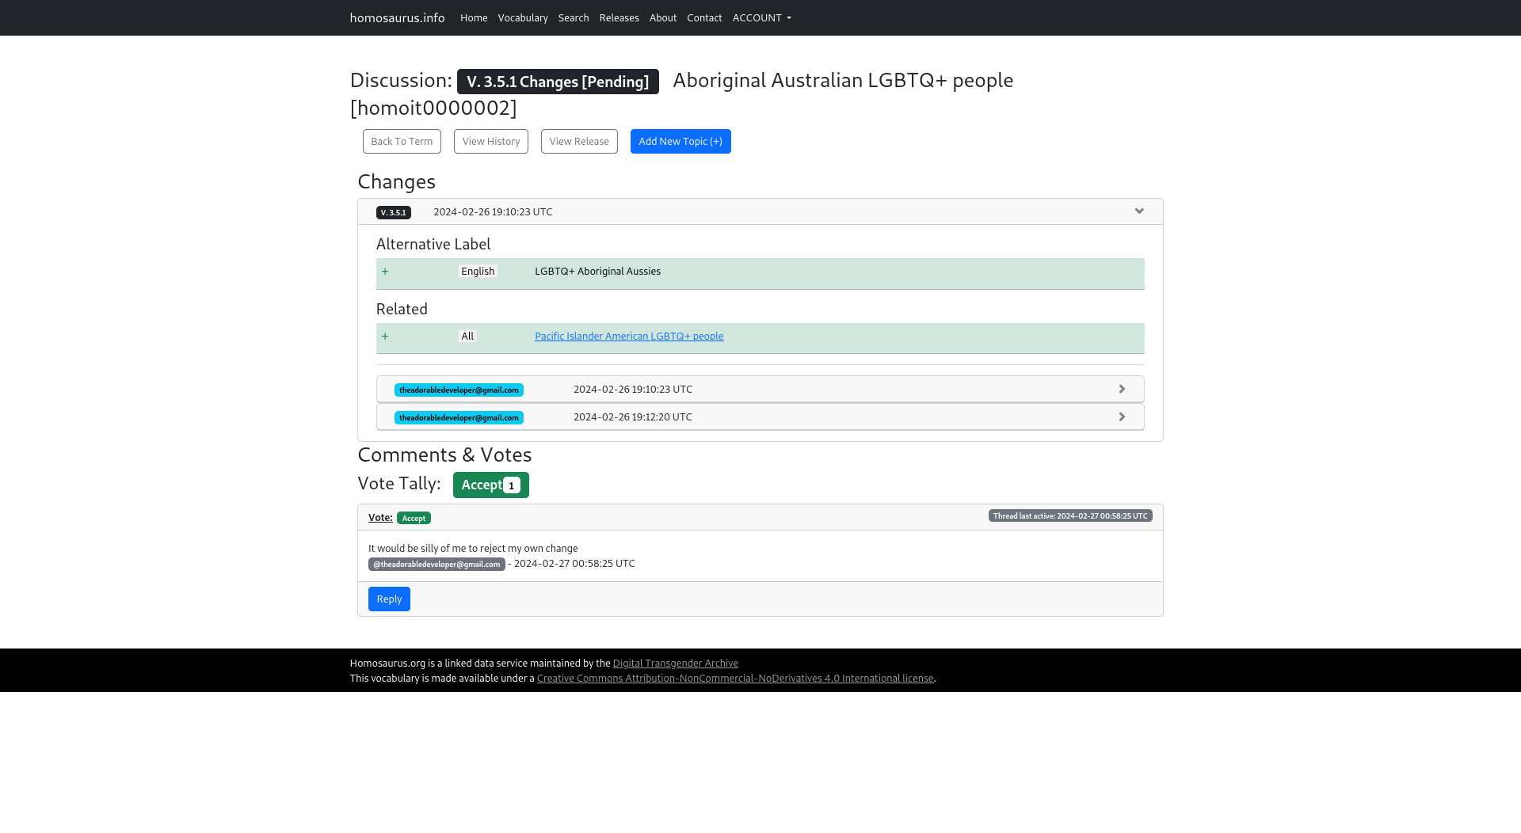Click the Back To Term button
The width and height of the screenshot is (1521, 833).
click(x=402, y=141)
